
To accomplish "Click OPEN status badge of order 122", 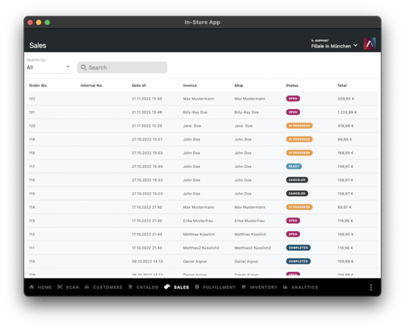I will coord(293,98).
